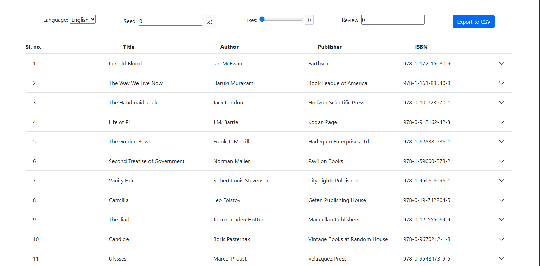Click the Seed input field
Viewport: 540px width, 266px height.
(170, 21)
